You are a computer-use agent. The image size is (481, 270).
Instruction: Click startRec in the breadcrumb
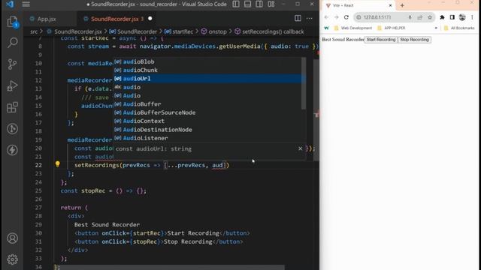tap(183, 31)
